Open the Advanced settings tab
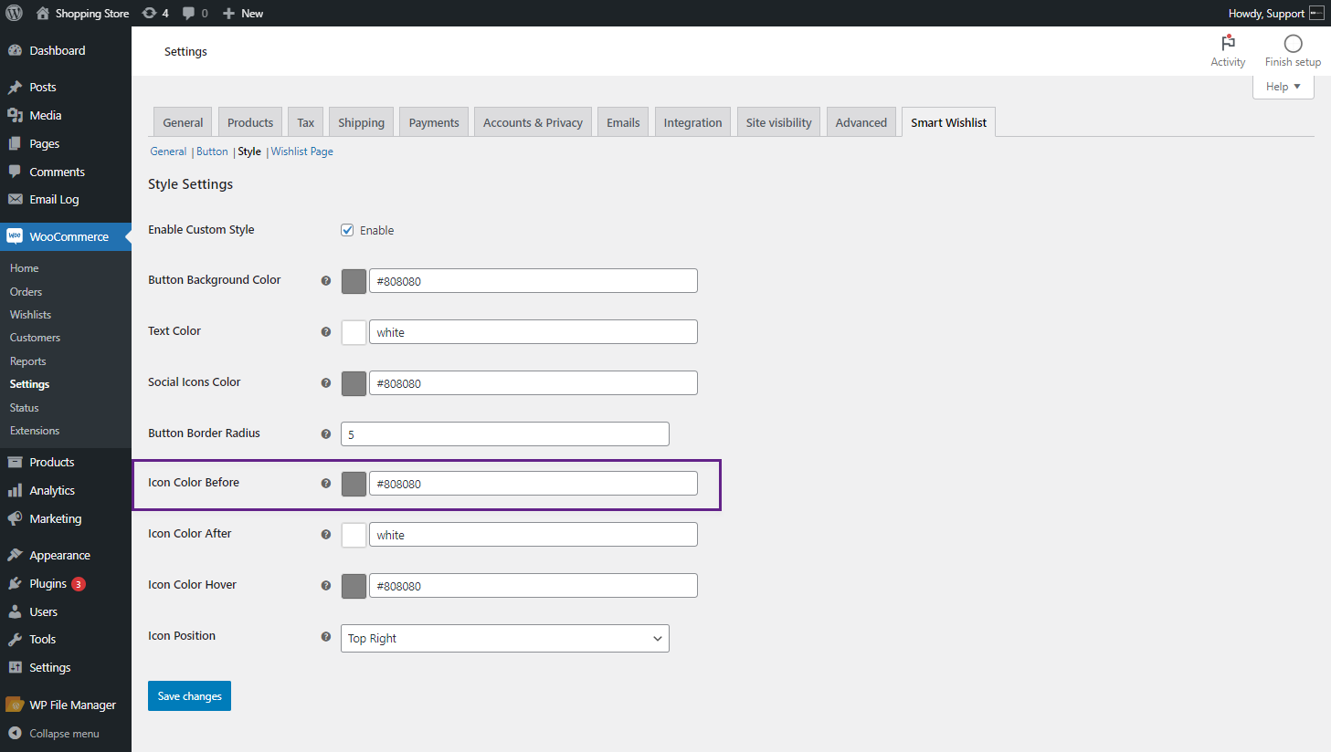1331x752 pixels. [861, 122]
